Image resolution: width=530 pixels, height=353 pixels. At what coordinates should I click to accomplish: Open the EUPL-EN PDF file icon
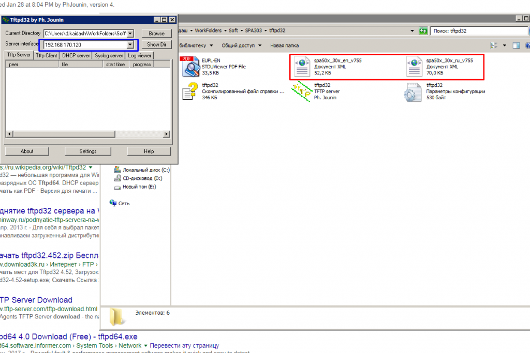pyautogui.click(x=190, y=67)
